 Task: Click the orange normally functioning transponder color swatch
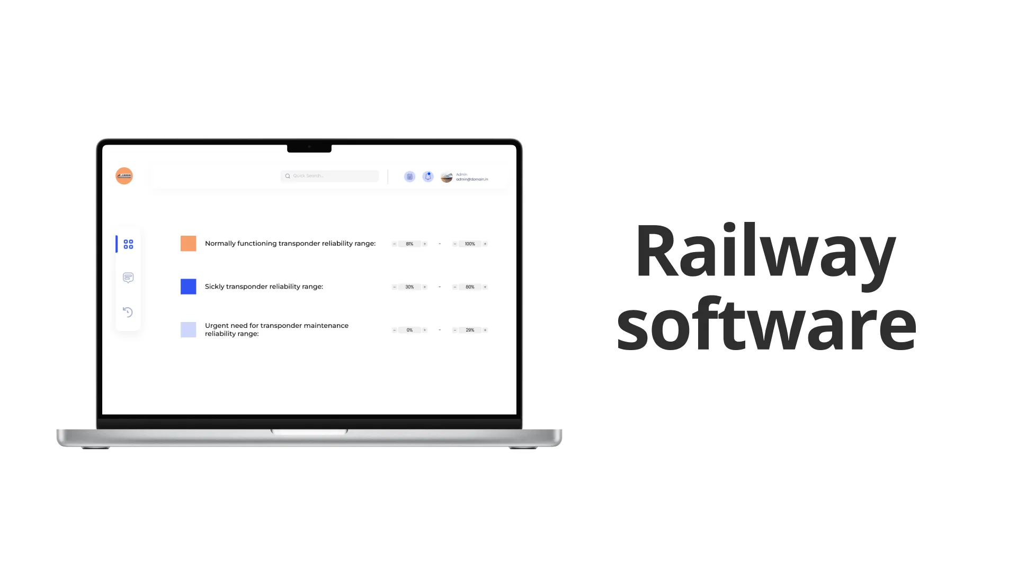pyautogui.click(x=187, y=243)
